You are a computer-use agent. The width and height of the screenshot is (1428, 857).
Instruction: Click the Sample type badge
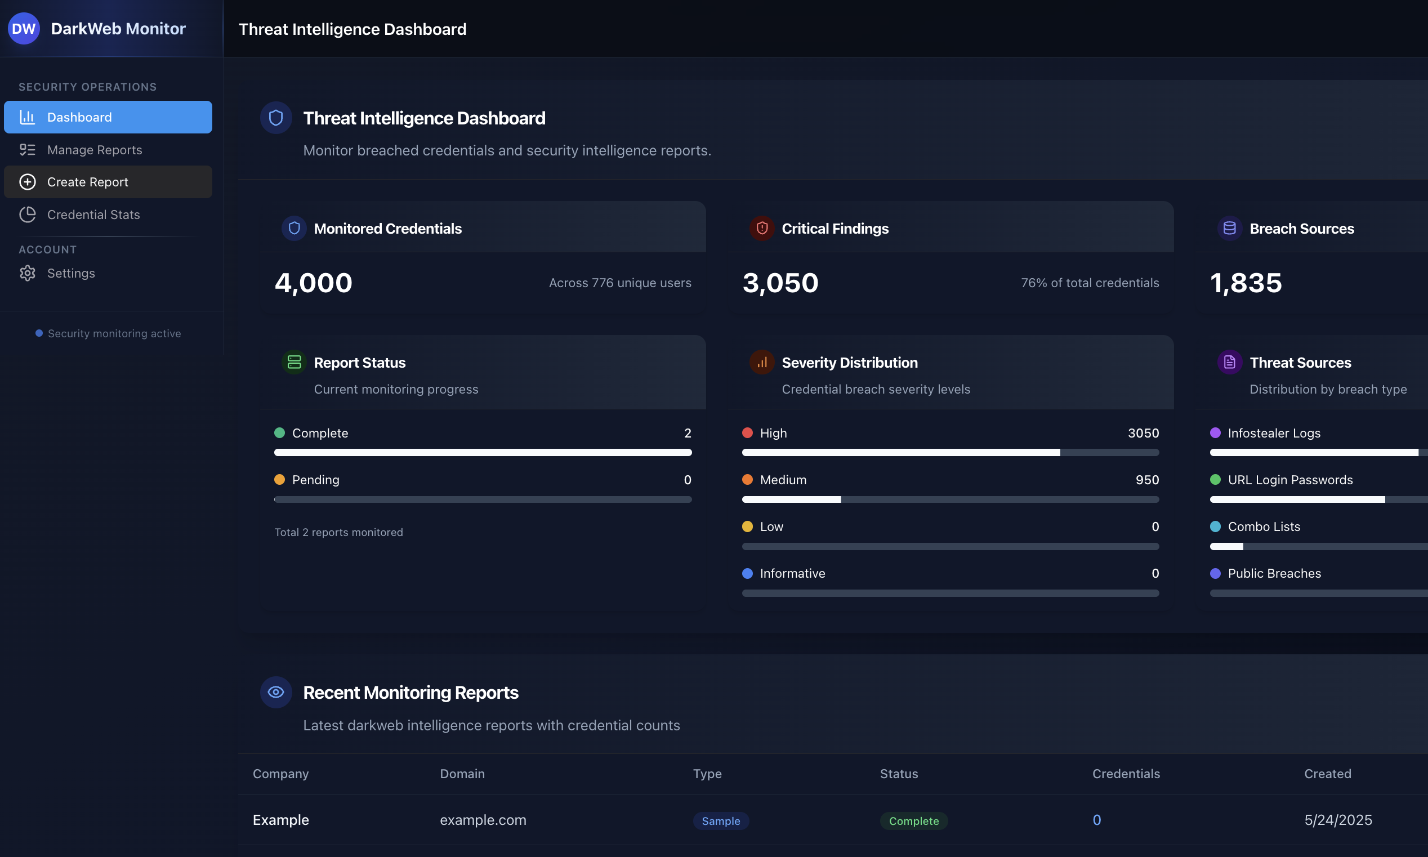tap(721, 821)
